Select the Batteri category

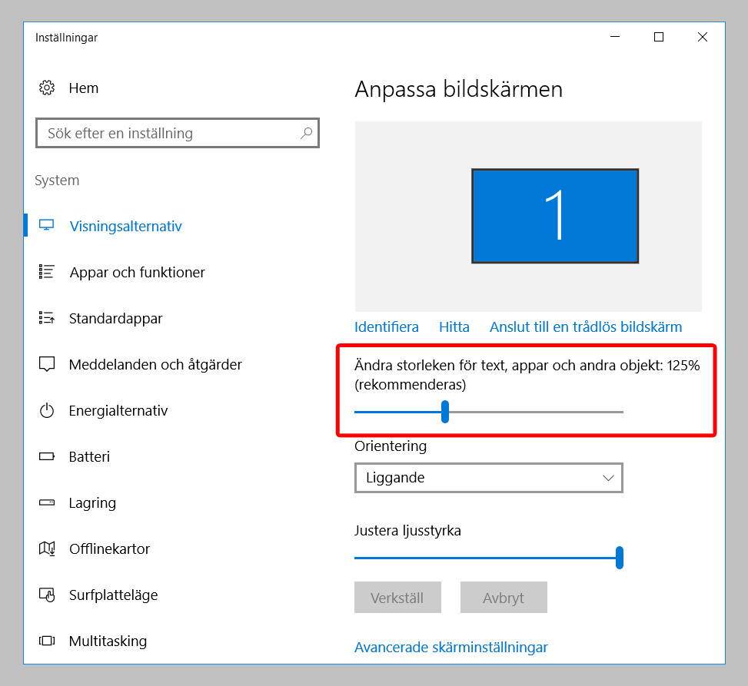(89, 457)
